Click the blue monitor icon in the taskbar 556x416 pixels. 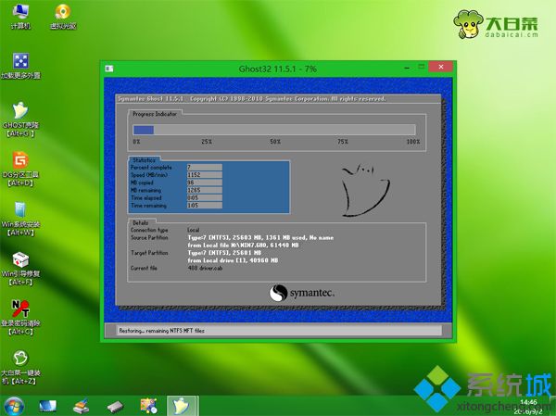(48, 405)
